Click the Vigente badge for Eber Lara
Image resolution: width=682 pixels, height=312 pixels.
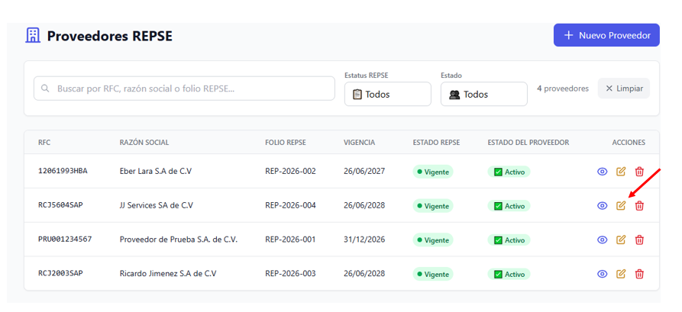[433, 172]
